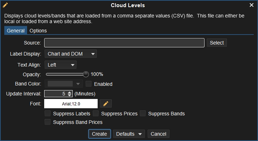Check Suppress Labels option
The height and width of the screenshot is (141, 258).
click(x=47, y=113)
